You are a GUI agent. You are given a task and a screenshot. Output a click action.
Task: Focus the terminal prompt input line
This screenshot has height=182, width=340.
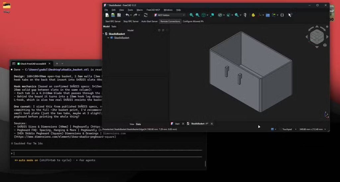pos(106,154)
